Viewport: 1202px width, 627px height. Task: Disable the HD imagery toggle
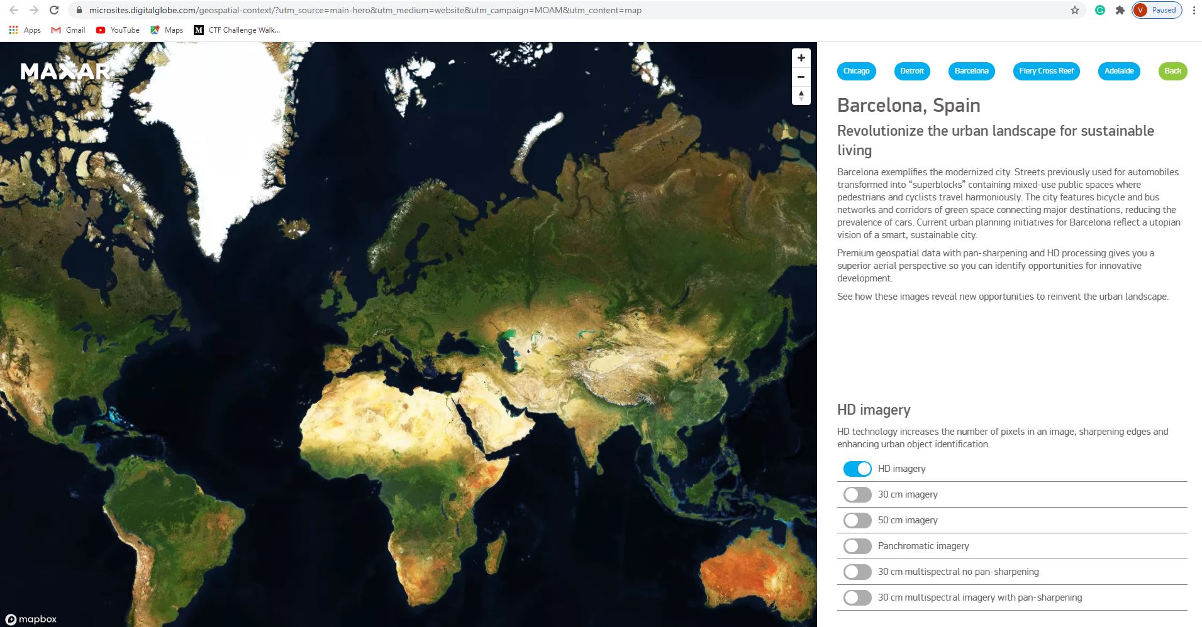click(857, 468)
